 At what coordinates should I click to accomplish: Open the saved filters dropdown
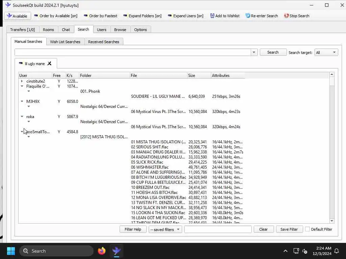coord(165,229)
